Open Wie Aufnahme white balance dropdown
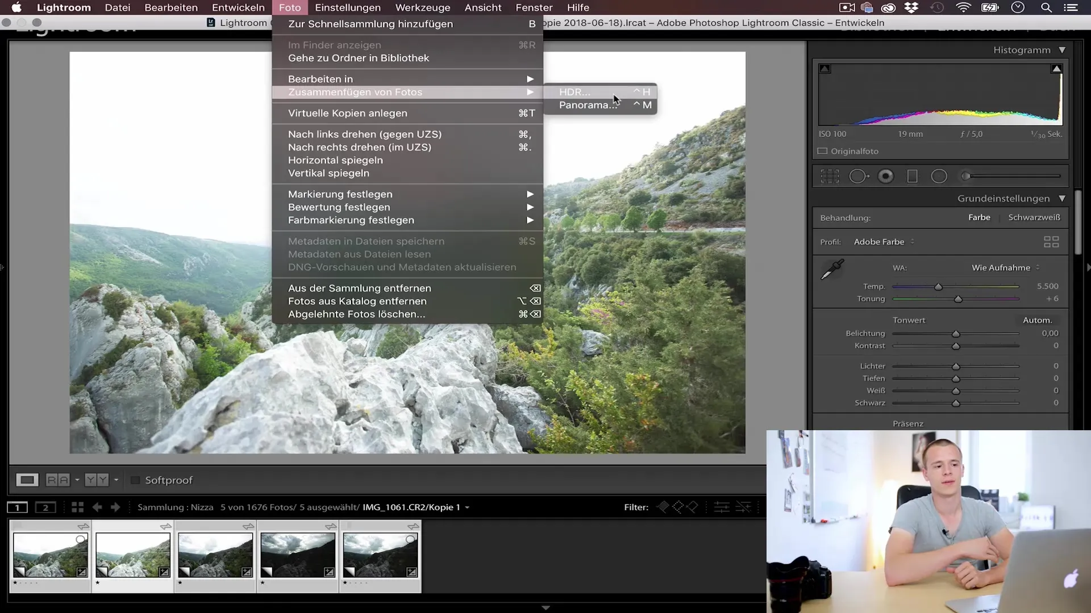This screenshot has height=613, width=1091. [1005, 268]
